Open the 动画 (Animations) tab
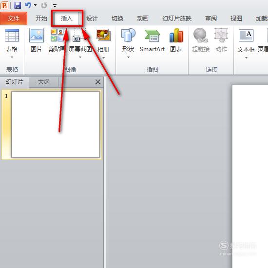The height and width of the screenshot is (268, 268). point(143,19)
